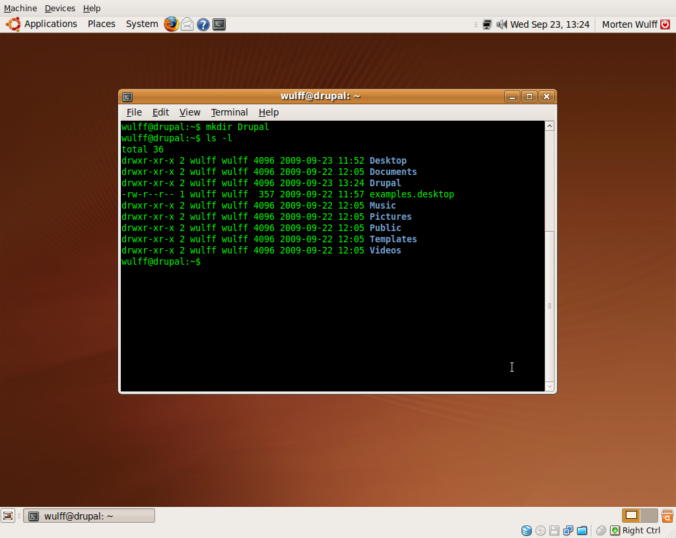
Task: Click the VirtualBox optical disc indicator
Action: tap(540, 531)
